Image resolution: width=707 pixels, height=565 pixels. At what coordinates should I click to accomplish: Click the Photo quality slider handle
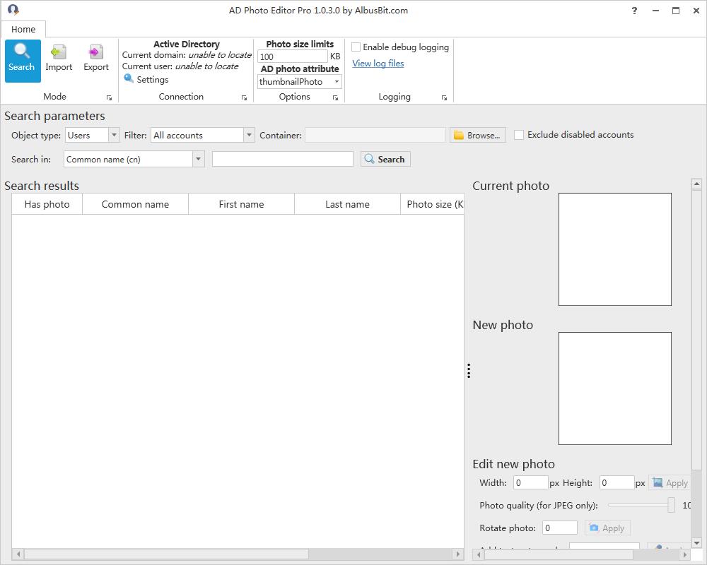(671, 505)
